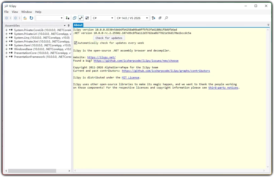Expand the System.Linq assembly node

click(x=6, y=38)
